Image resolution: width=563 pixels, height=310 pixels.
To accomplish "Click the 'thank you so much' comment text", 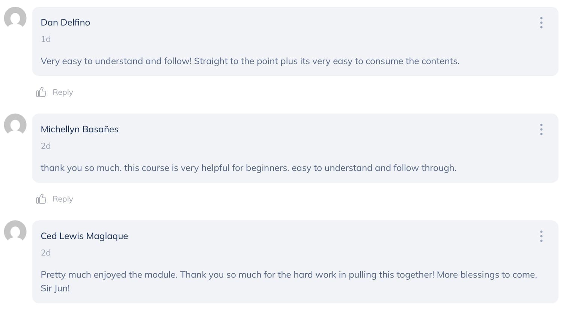I will pos(248,168).
